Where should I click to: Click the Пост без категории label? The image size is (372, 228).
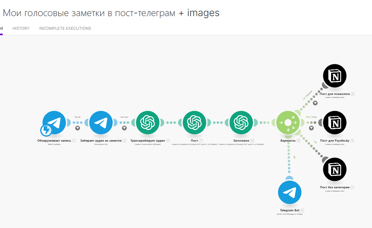[x=335, y=187]
